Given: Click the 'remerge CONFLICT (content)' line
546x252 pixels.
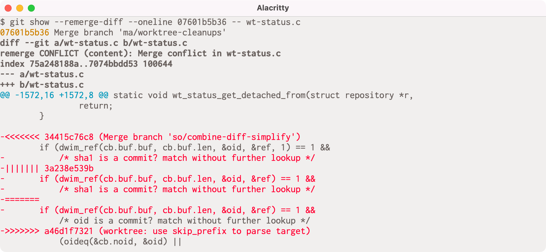Looking at the screenshot, I should pos(140,53).
